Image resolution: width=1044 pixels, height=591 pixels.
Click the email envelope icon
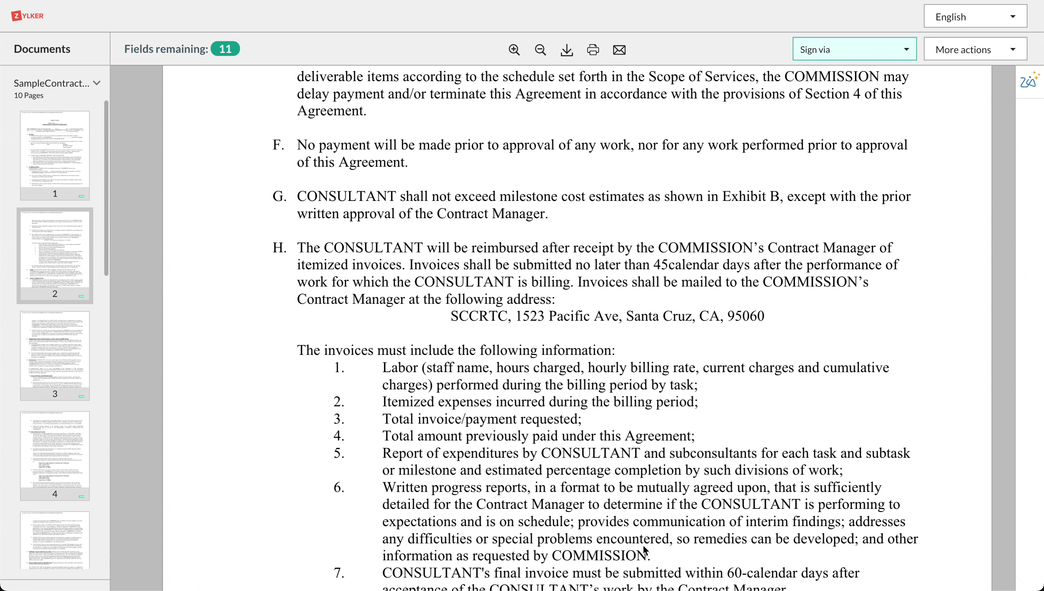point(619,49)
